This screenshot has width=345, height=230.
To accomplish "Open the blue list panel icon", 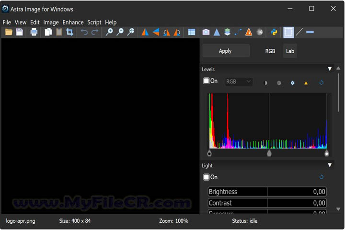I will (x=192, y=32).
